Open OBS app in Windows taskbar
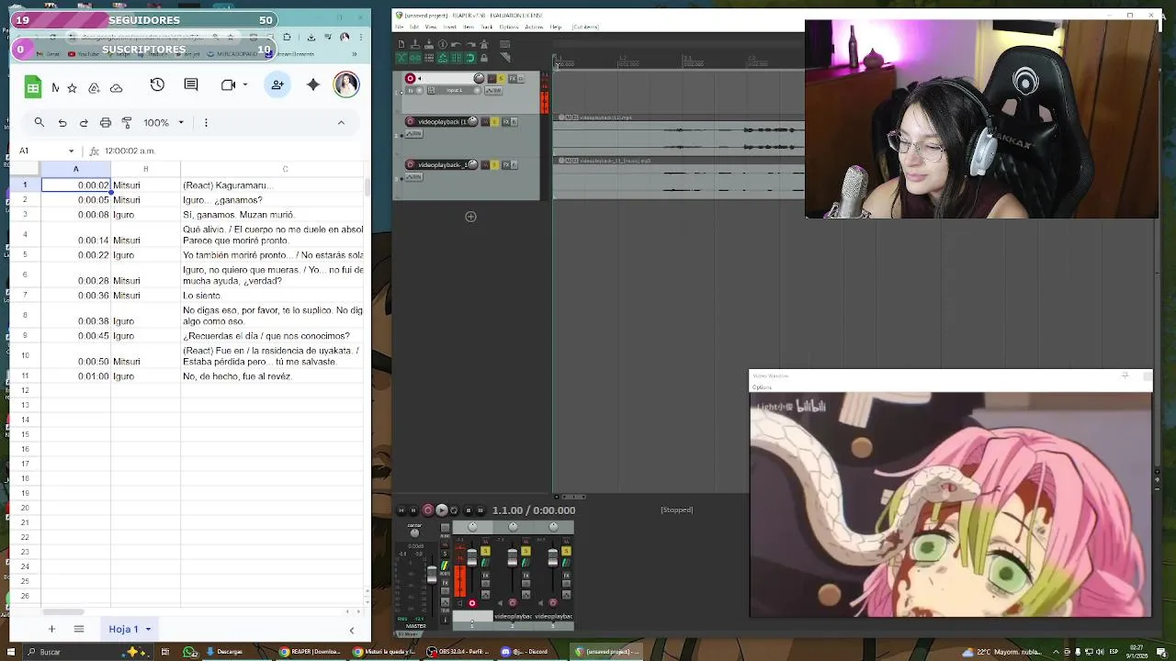This screenshot has height=661, width=1176. pyautogui.click(x=459, y=652)
